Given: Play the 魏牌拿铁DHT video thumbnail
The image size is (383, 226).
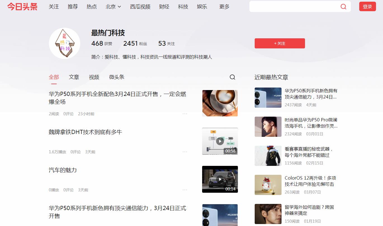Looking at the screenshot, I should 220,141.
